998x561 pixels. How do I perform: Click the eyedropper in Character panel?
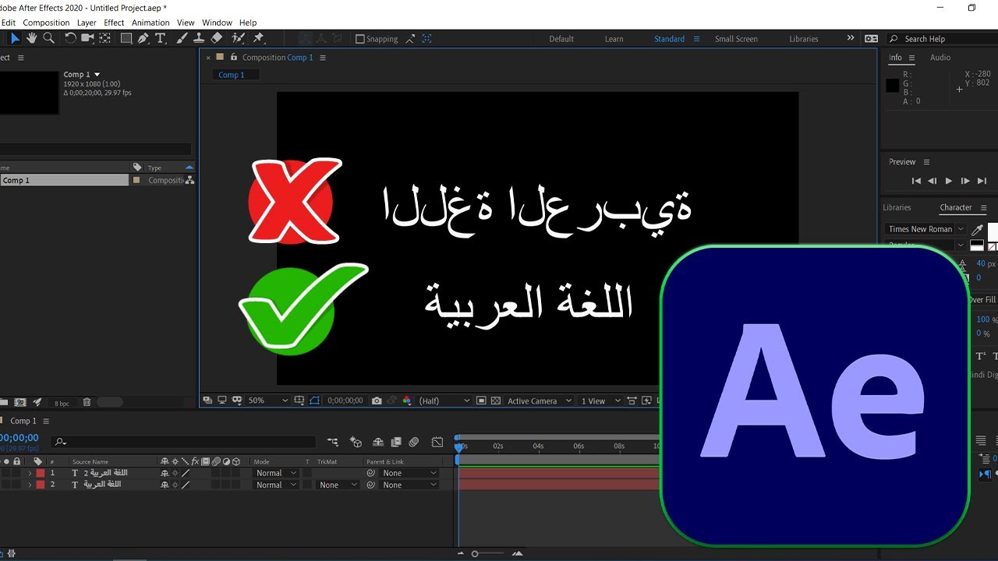pos(977,230)
